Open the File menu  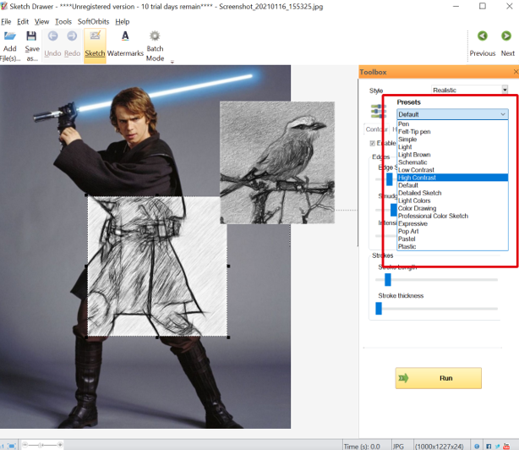click(6, 21)
